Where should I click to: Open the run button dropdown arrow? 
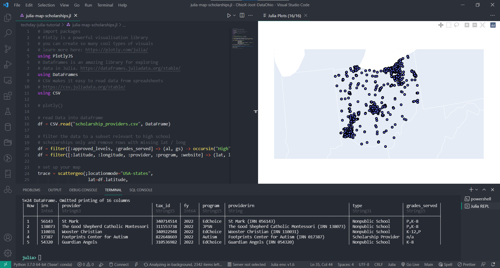234,16
